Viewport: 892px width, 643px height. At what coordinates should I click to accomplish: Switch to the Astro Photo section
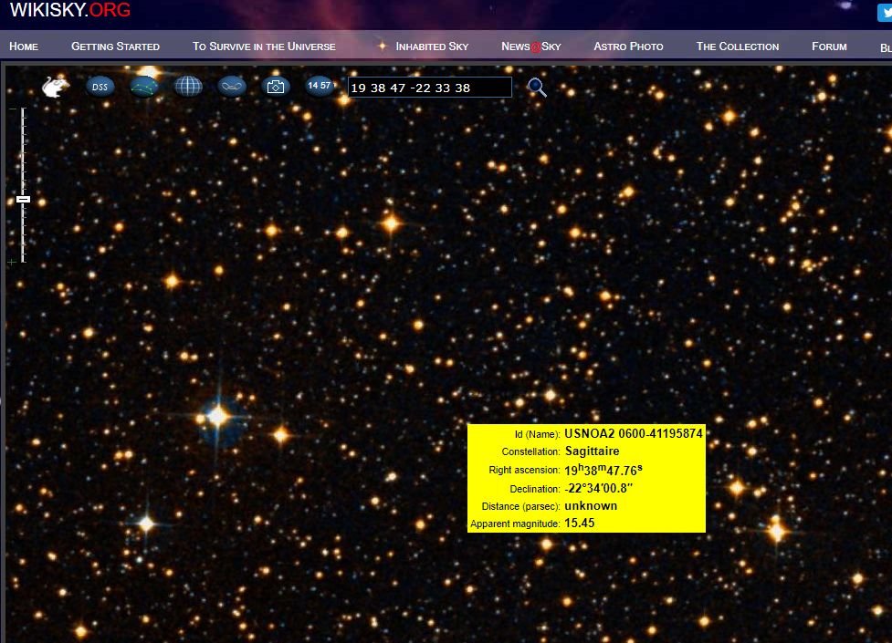[628, 46]
